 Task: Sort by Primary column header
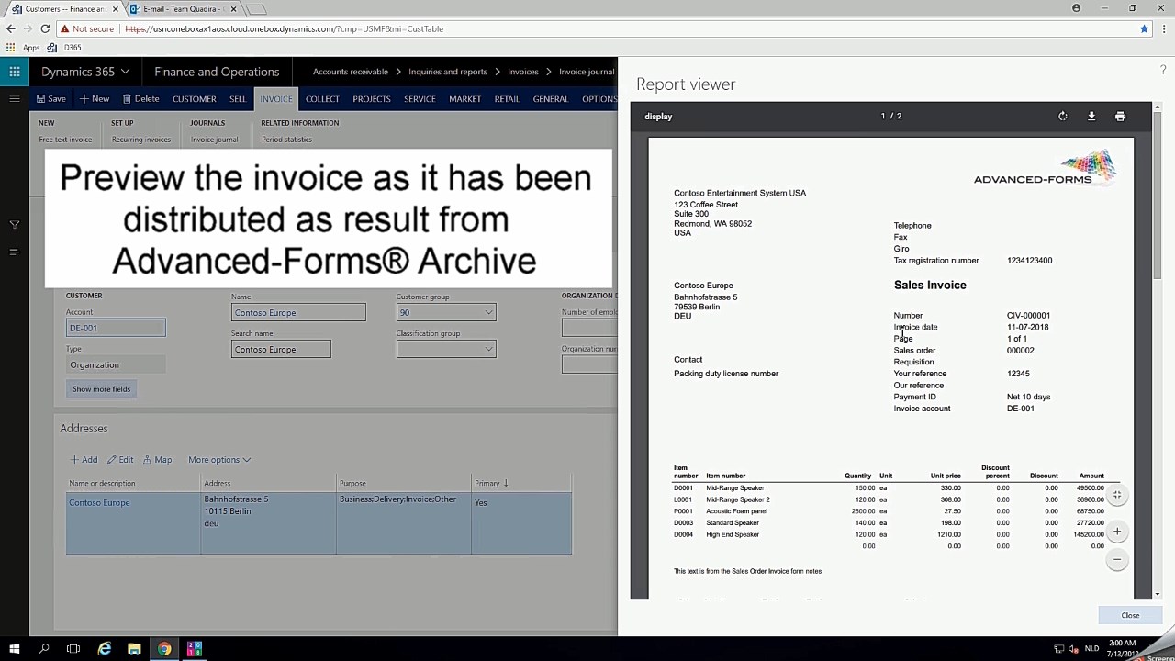pos(491,483)
